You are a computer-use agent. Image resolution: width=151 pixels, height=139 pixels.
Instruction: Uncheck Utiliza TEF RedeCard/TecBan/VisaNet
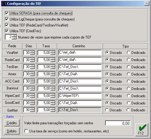pyautogui.click(x=7, y=25)
